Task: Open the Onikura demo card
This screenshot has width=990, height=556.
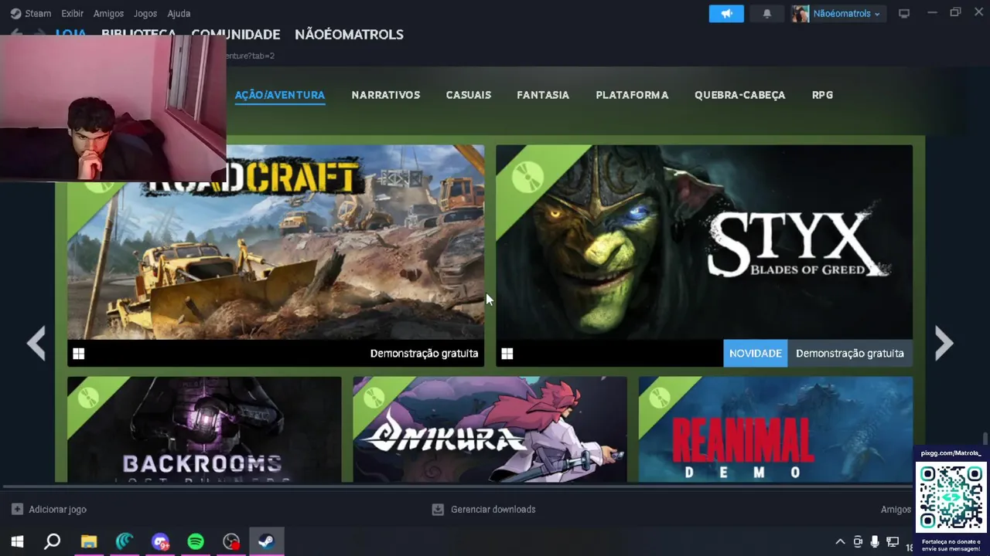Action: pos(490,429)
